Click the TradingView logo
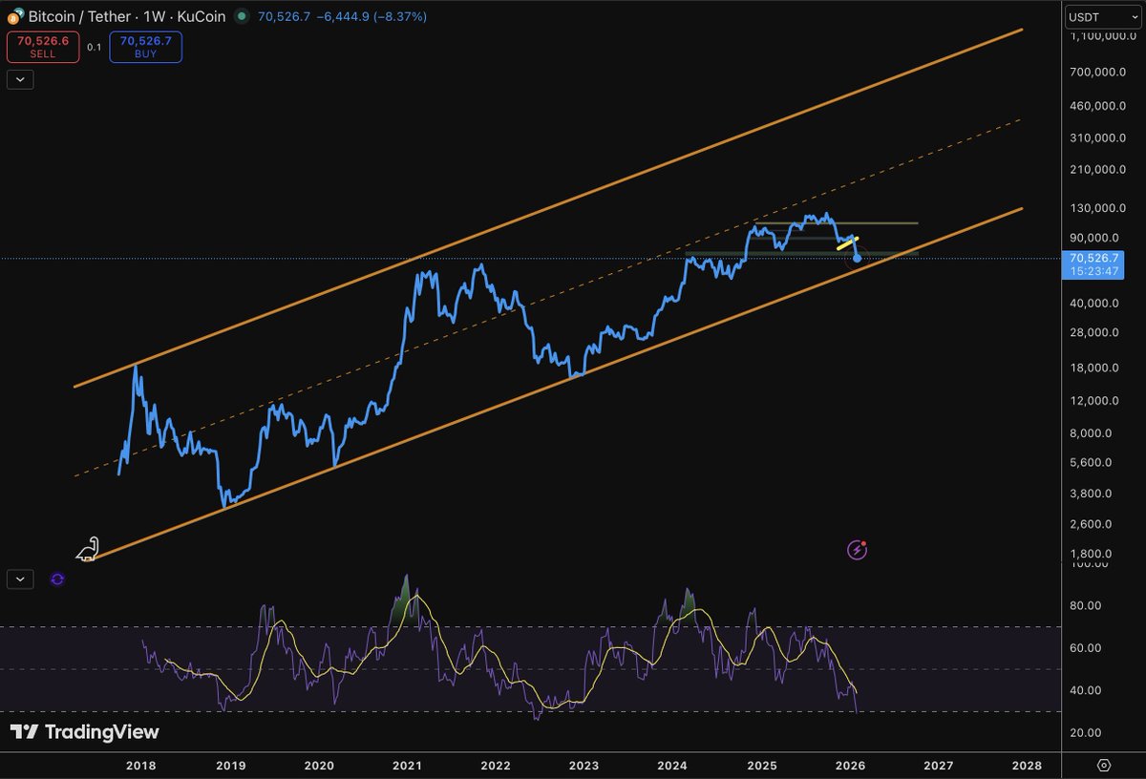This screenshot has width=1146, height=779. click(85, 732)
